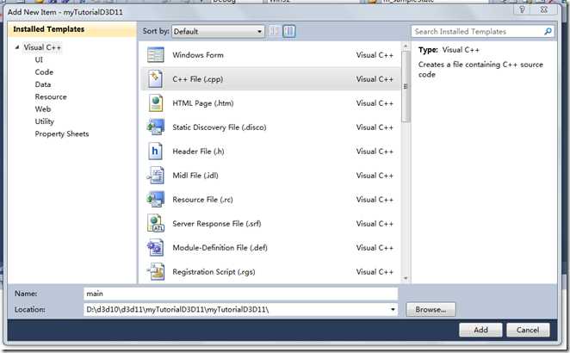Screen dimensions: 570x353
Task: Select the "Windows Form" text label
Action: pos(198,55)
